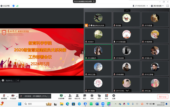Open the Settings gear in meeting toolbar

tap(114, 97)
